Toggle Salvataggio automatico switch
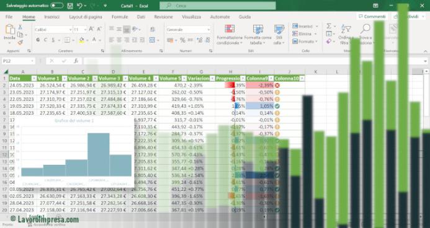 click(x=56, y=6)
